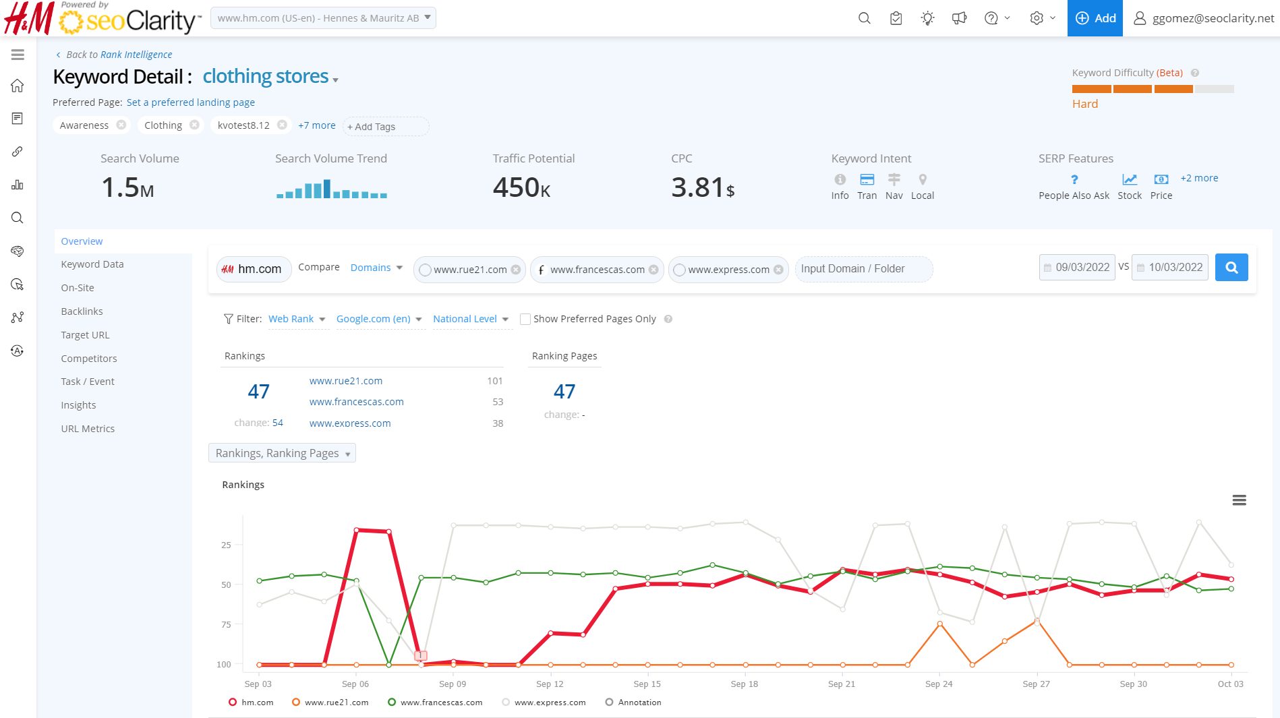
Task: Click the Keyword Difficulty help icon
Action: (1195, 73)
